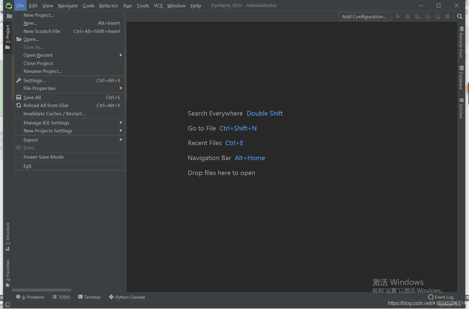Open the Remote Host side panel
The image size is (469, 309).
[x=461, y=42]
